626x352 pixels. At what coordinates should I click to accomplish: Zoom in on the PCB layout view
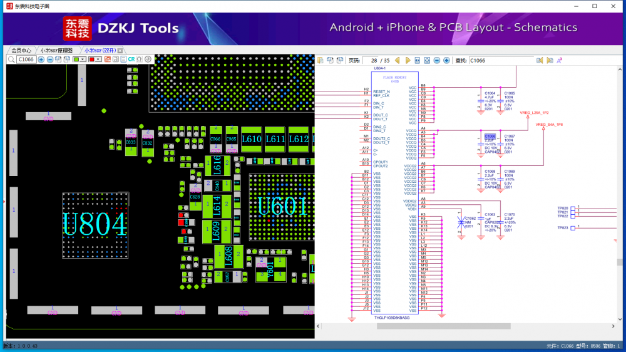(x=41, y=60)
